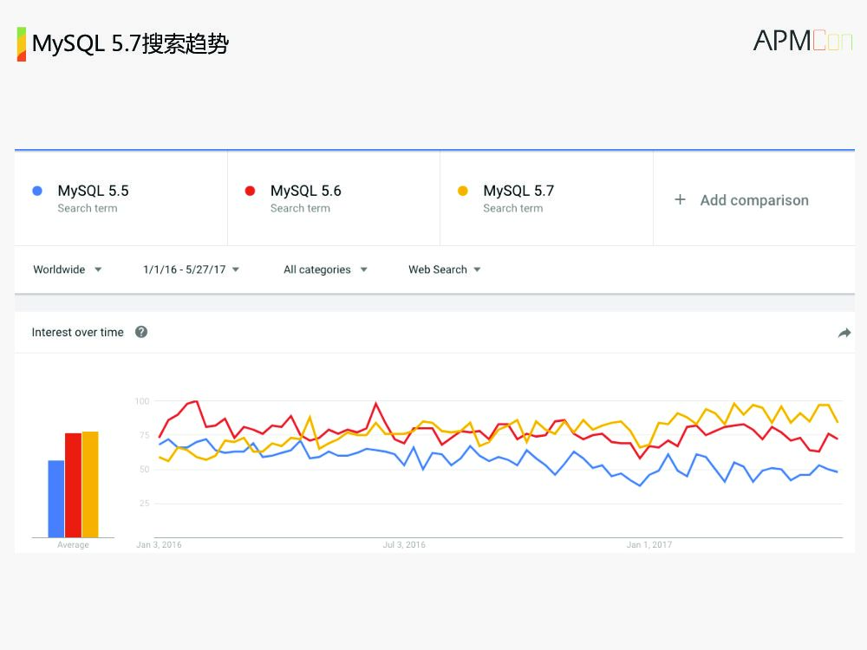The image size is (867, 650).
Task: Click the blue dot beside MySQL 5.5
Action: pyautogui.click(x=37, y=191)
